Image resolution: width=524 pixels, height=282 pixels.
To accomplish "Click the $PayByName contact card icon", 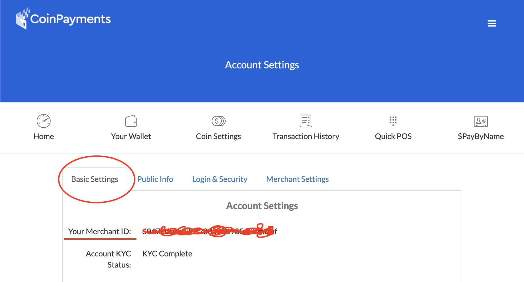I will 481,121.
